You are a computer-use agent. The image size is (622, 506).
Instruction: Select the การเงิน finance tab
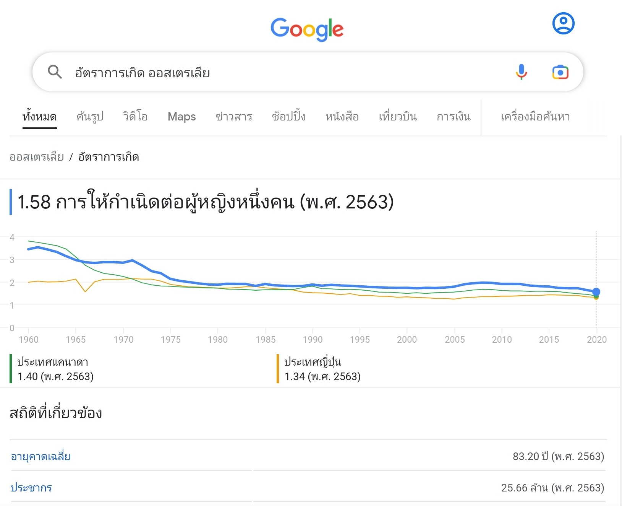(x=454, y=117)
